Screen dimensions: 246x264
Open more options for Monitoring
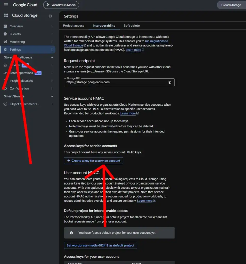(52, 42)
